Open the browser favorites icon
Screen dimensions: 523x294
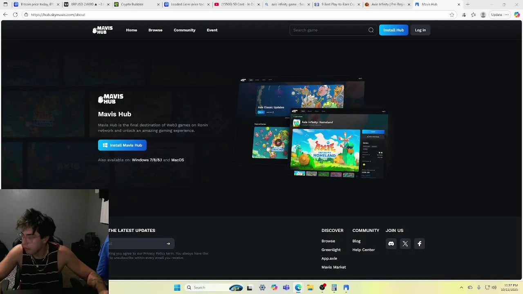[x=473, y=15]
